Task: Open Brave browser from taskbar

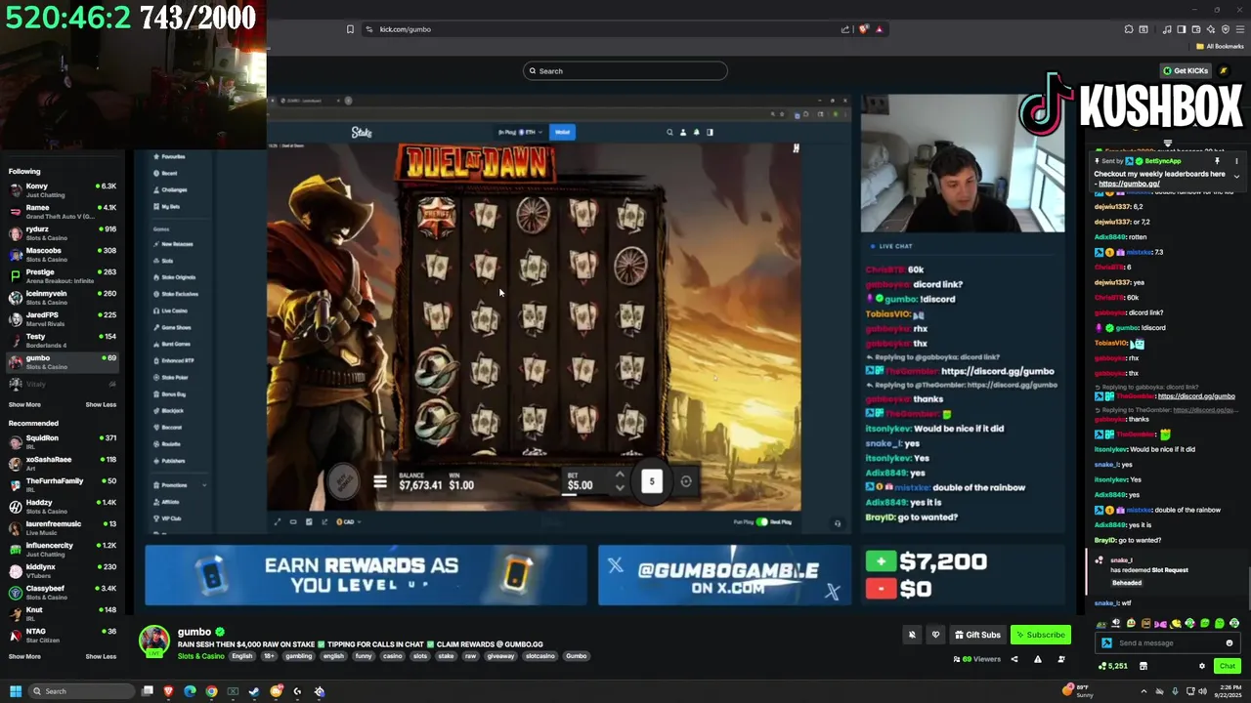Action: (x=169, y=691)
